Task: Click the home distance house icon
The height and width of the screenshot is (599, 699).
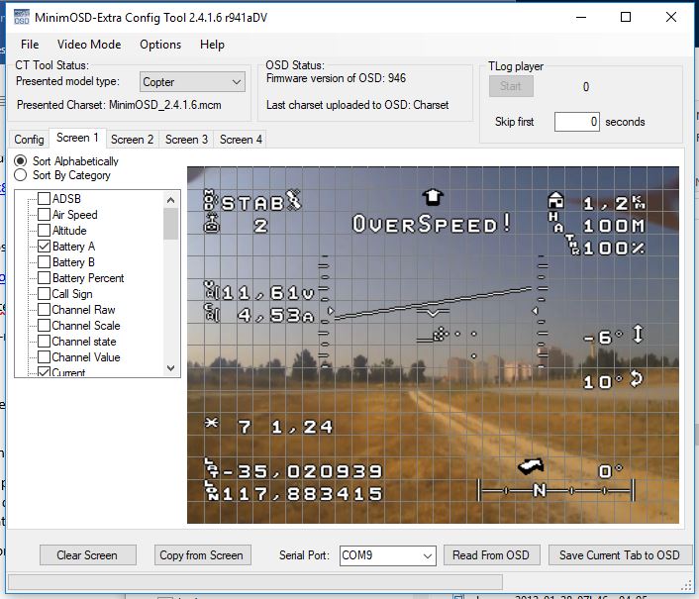Action: pyautogui.click(x=555, y=202)
